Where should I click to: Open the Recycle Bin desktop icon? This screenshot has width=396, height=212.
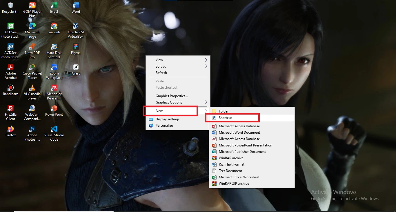(x=10, y=8)
